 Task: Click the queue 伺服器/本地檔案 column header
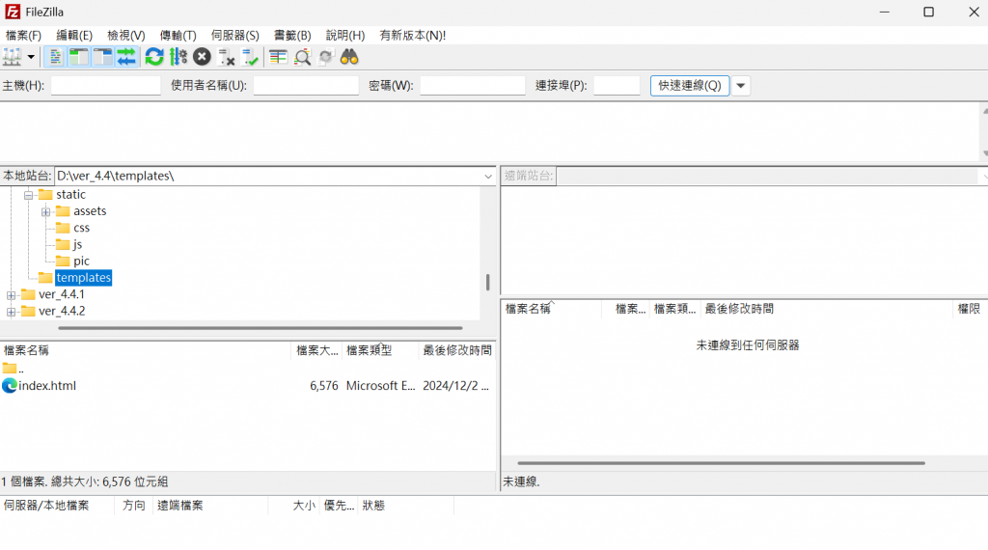[57, 506]
